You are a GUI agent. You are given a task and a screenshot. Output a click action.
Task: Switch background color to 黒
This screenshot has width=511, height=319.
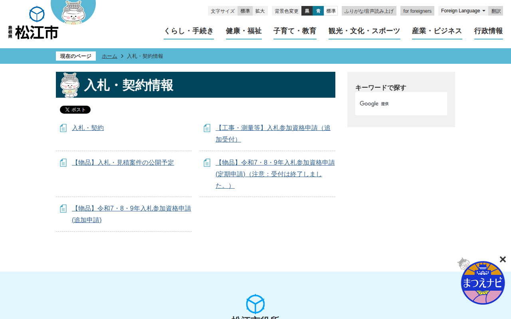307,11
